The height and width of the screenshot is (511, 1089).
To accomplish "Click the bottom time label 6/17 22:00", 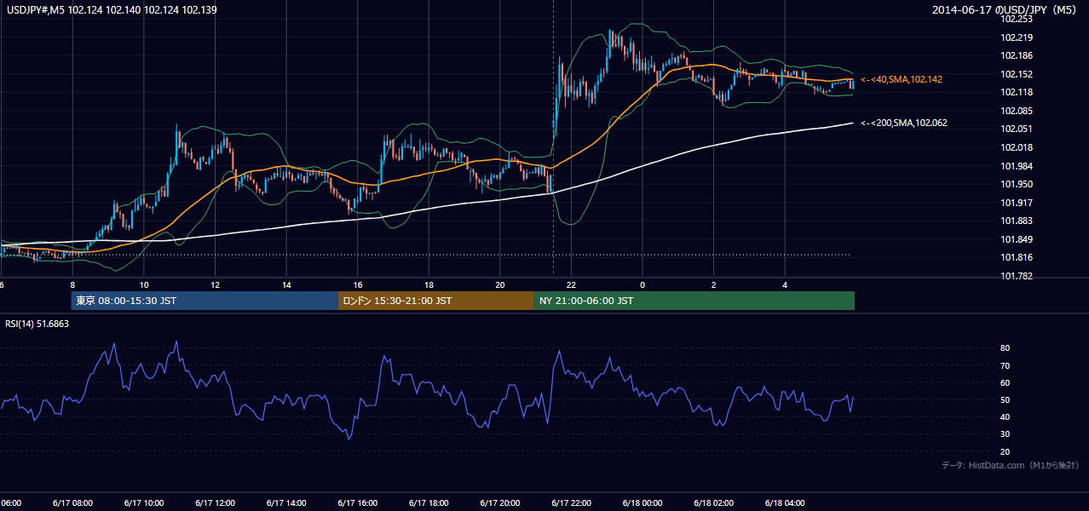I will [x=571, y=502].
